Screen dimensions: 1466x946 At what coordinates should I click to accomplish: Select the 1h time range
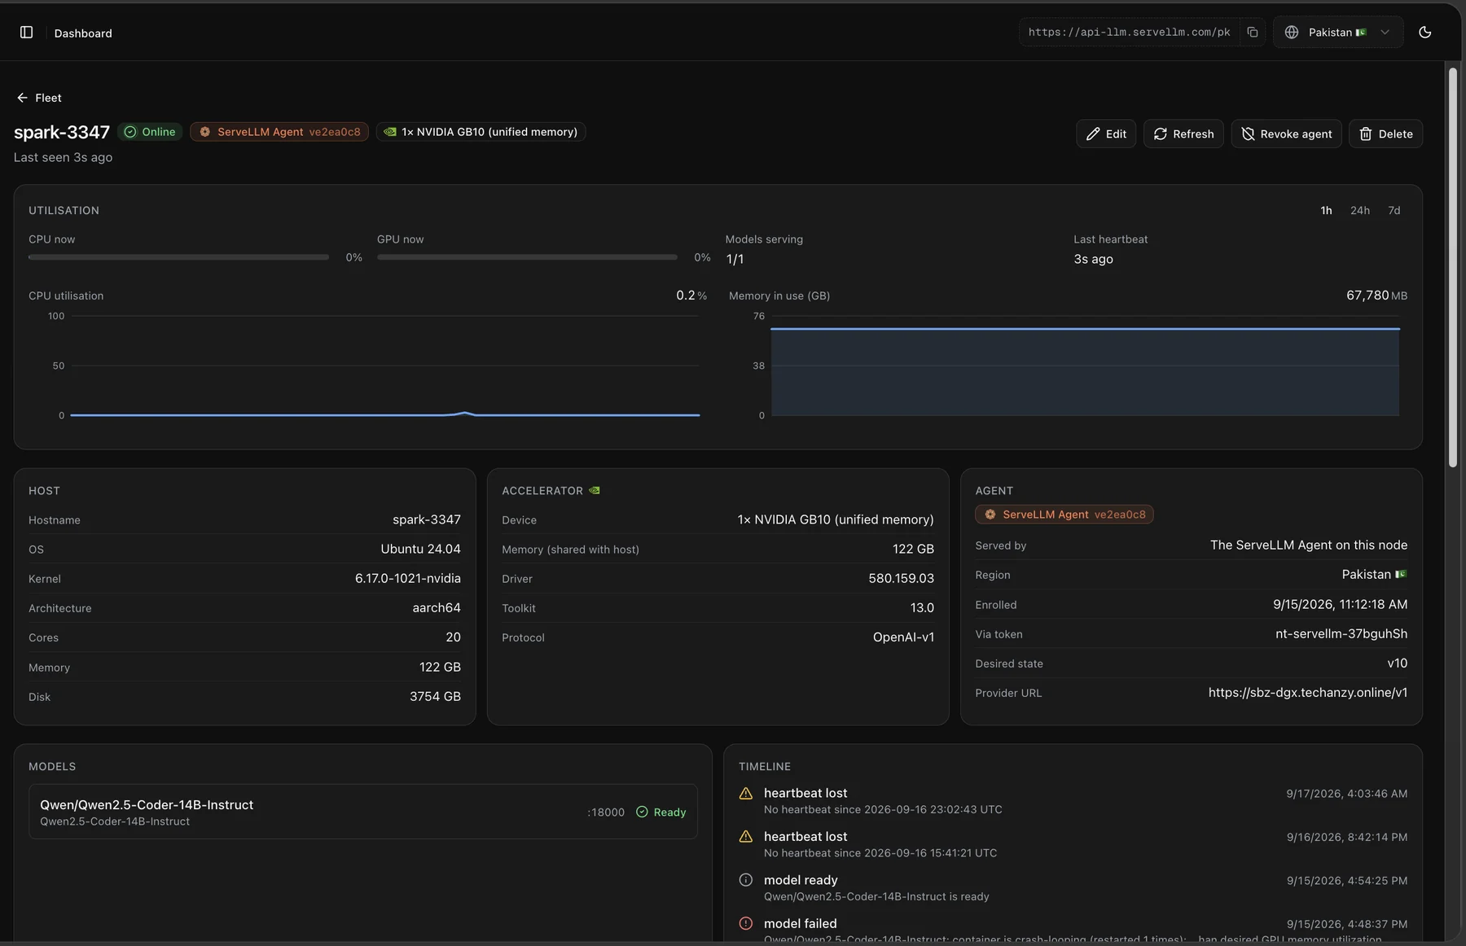(x=1326, y=210)
